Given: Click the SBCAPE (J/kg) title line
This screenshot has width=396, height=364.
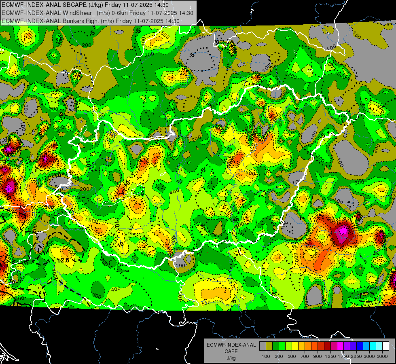Looking at the screenshot, I should [x=86, y=5].
